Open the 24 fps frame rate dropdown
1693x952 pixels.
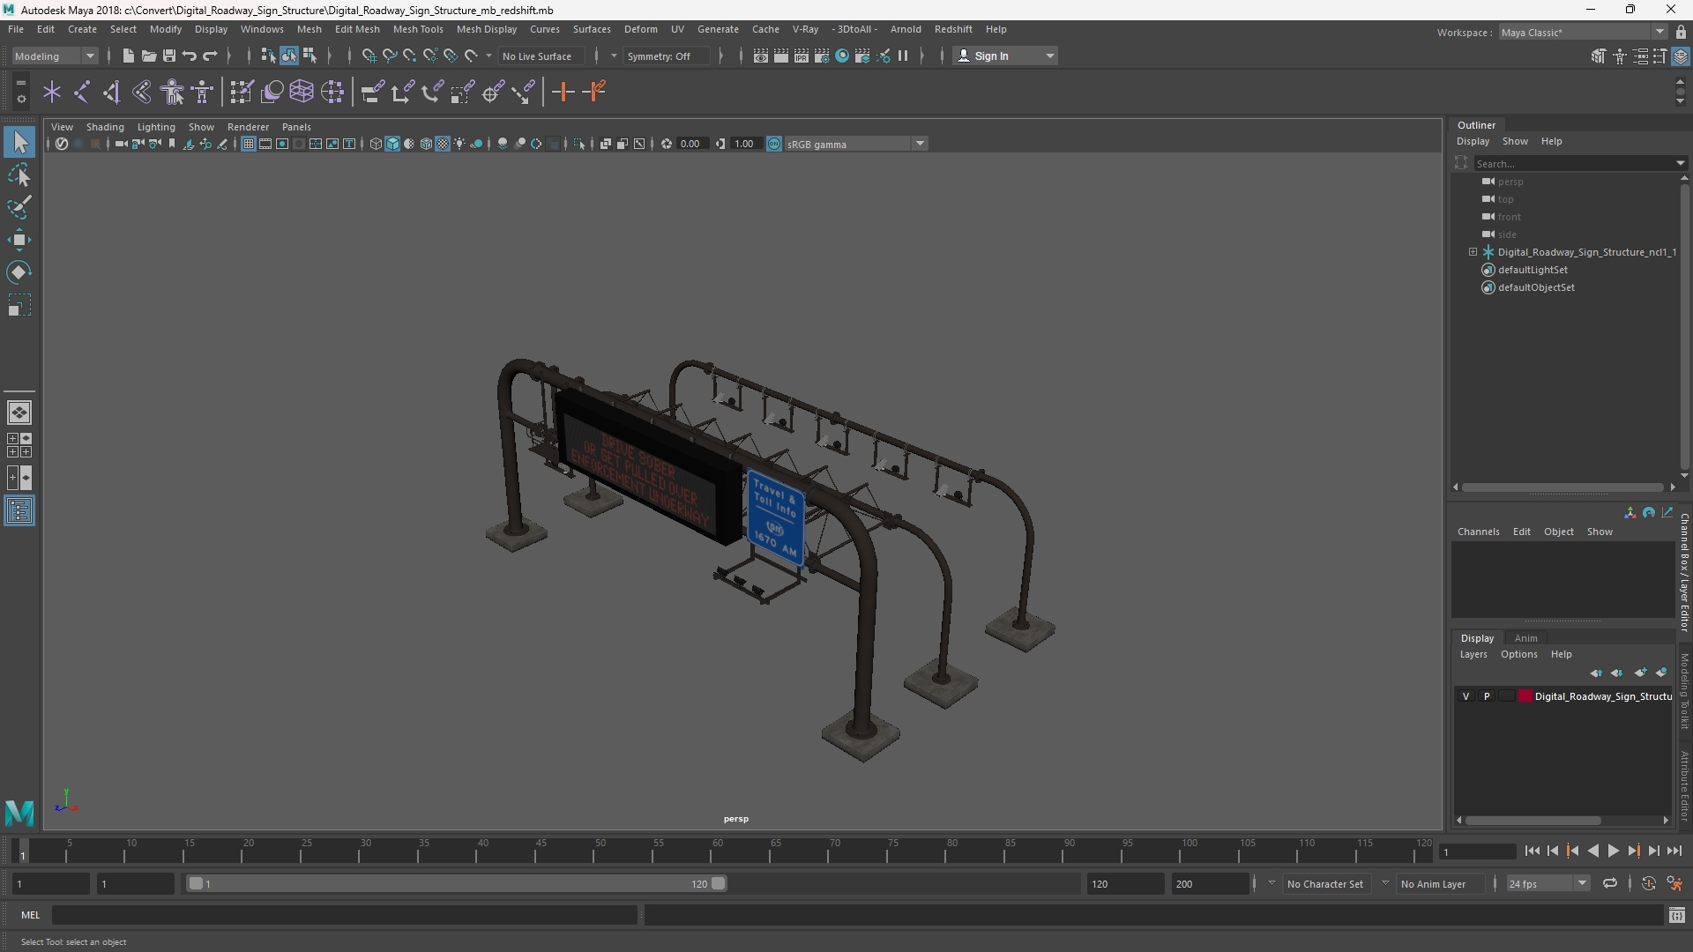(1547, 883)
